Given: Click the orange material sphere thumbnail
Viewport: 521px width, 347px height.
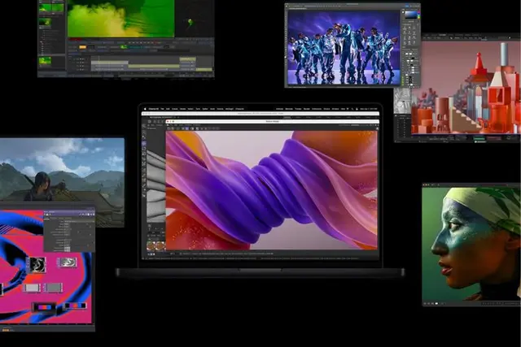Looking at the screenshot, I should (152, 245).
